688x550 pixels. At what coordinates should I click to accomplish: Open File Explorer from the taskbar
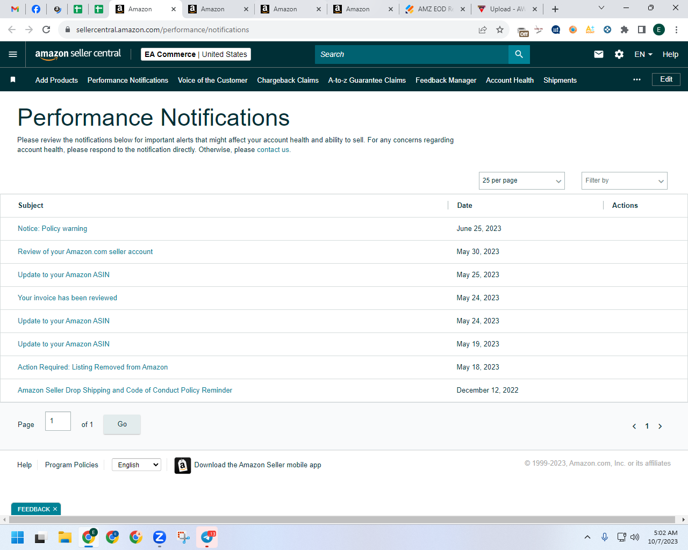tap(65, 537)
